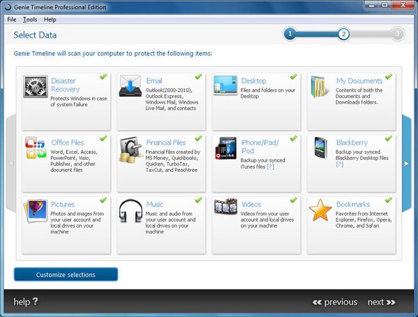Select the Disaster Recovery title
418x317 pixels.
[65, 85]
